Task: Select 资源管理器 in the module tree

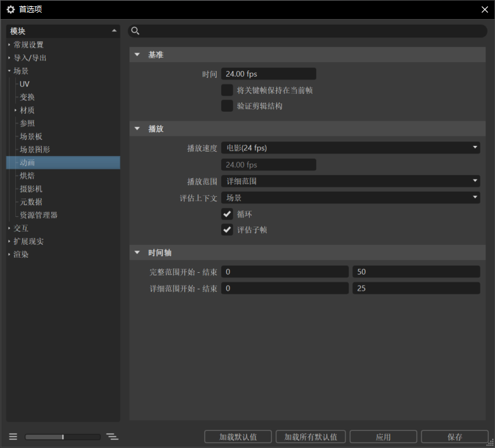Action: pyautogui.click(x=39, y=215)
